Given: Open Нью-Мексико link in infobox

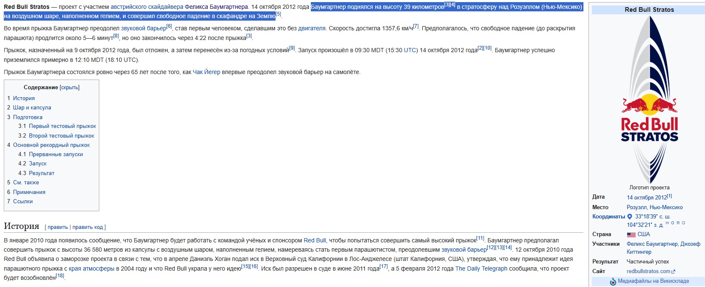Looking at the screenshot, I should 666,207.
